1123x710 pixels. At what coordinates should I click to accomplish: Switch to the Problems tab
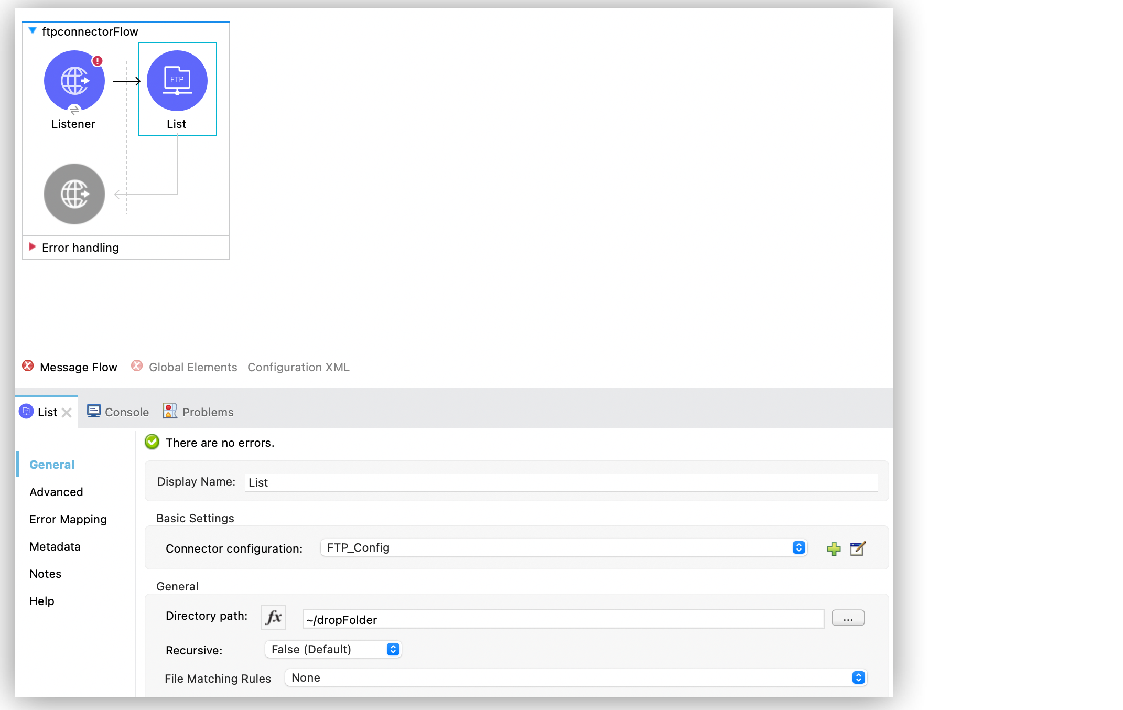click(x=207, y=412)
